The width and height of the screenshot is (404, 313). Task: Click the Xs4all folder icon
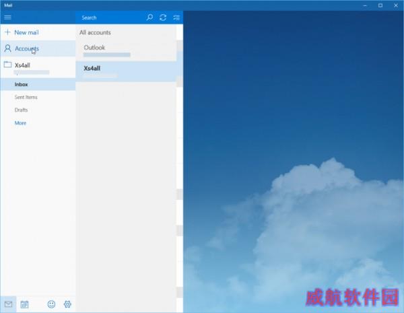[x=7, y=65]
